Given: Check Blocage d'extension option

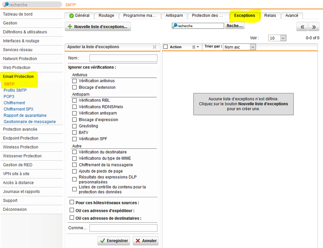Looking at the screenshot, I should (x=74, y=87).
